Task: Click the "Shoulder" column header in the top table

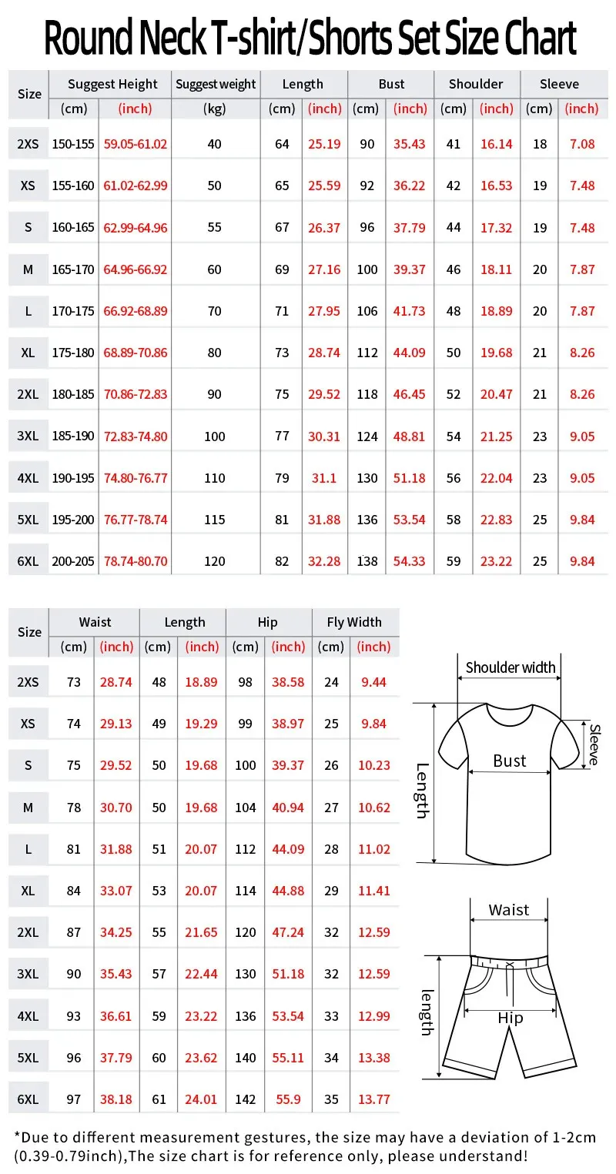Action: tap(476, 84)
